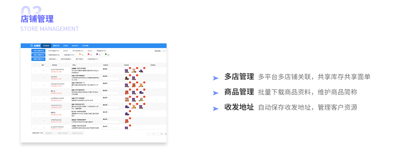
Task: Click the 店铺管理 heading
Action: click(x=37, y=19)
